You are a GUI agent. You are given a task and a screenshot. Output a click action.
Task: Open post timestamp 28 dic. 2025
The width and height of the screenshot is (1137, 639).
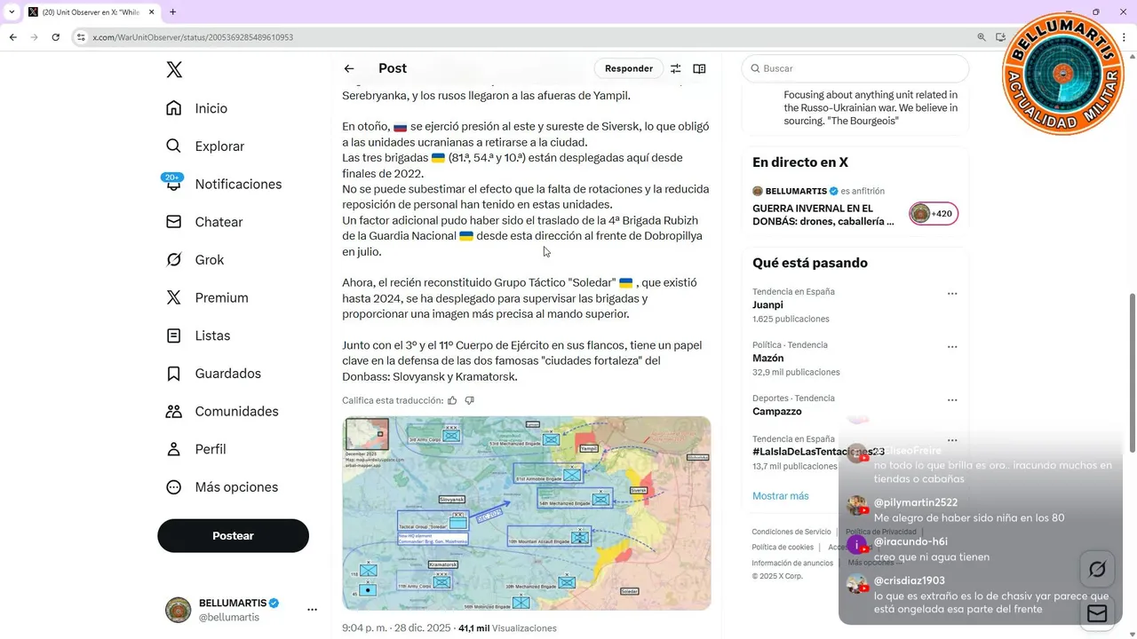click(397, 628)
